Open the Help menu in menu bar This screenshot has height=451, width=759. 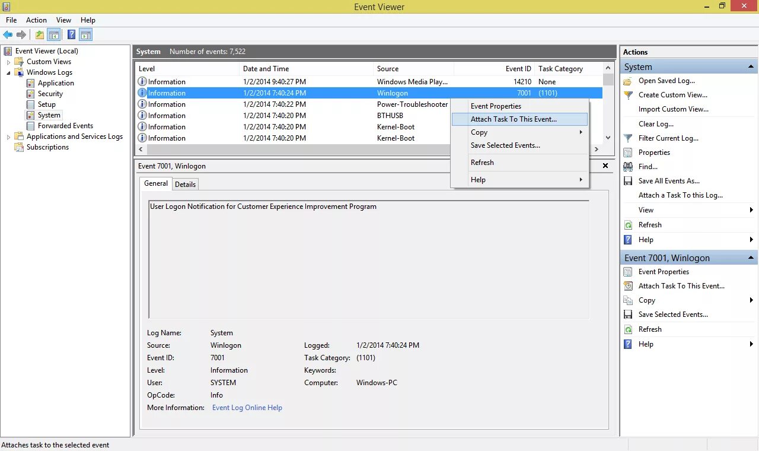pos(88,20)
